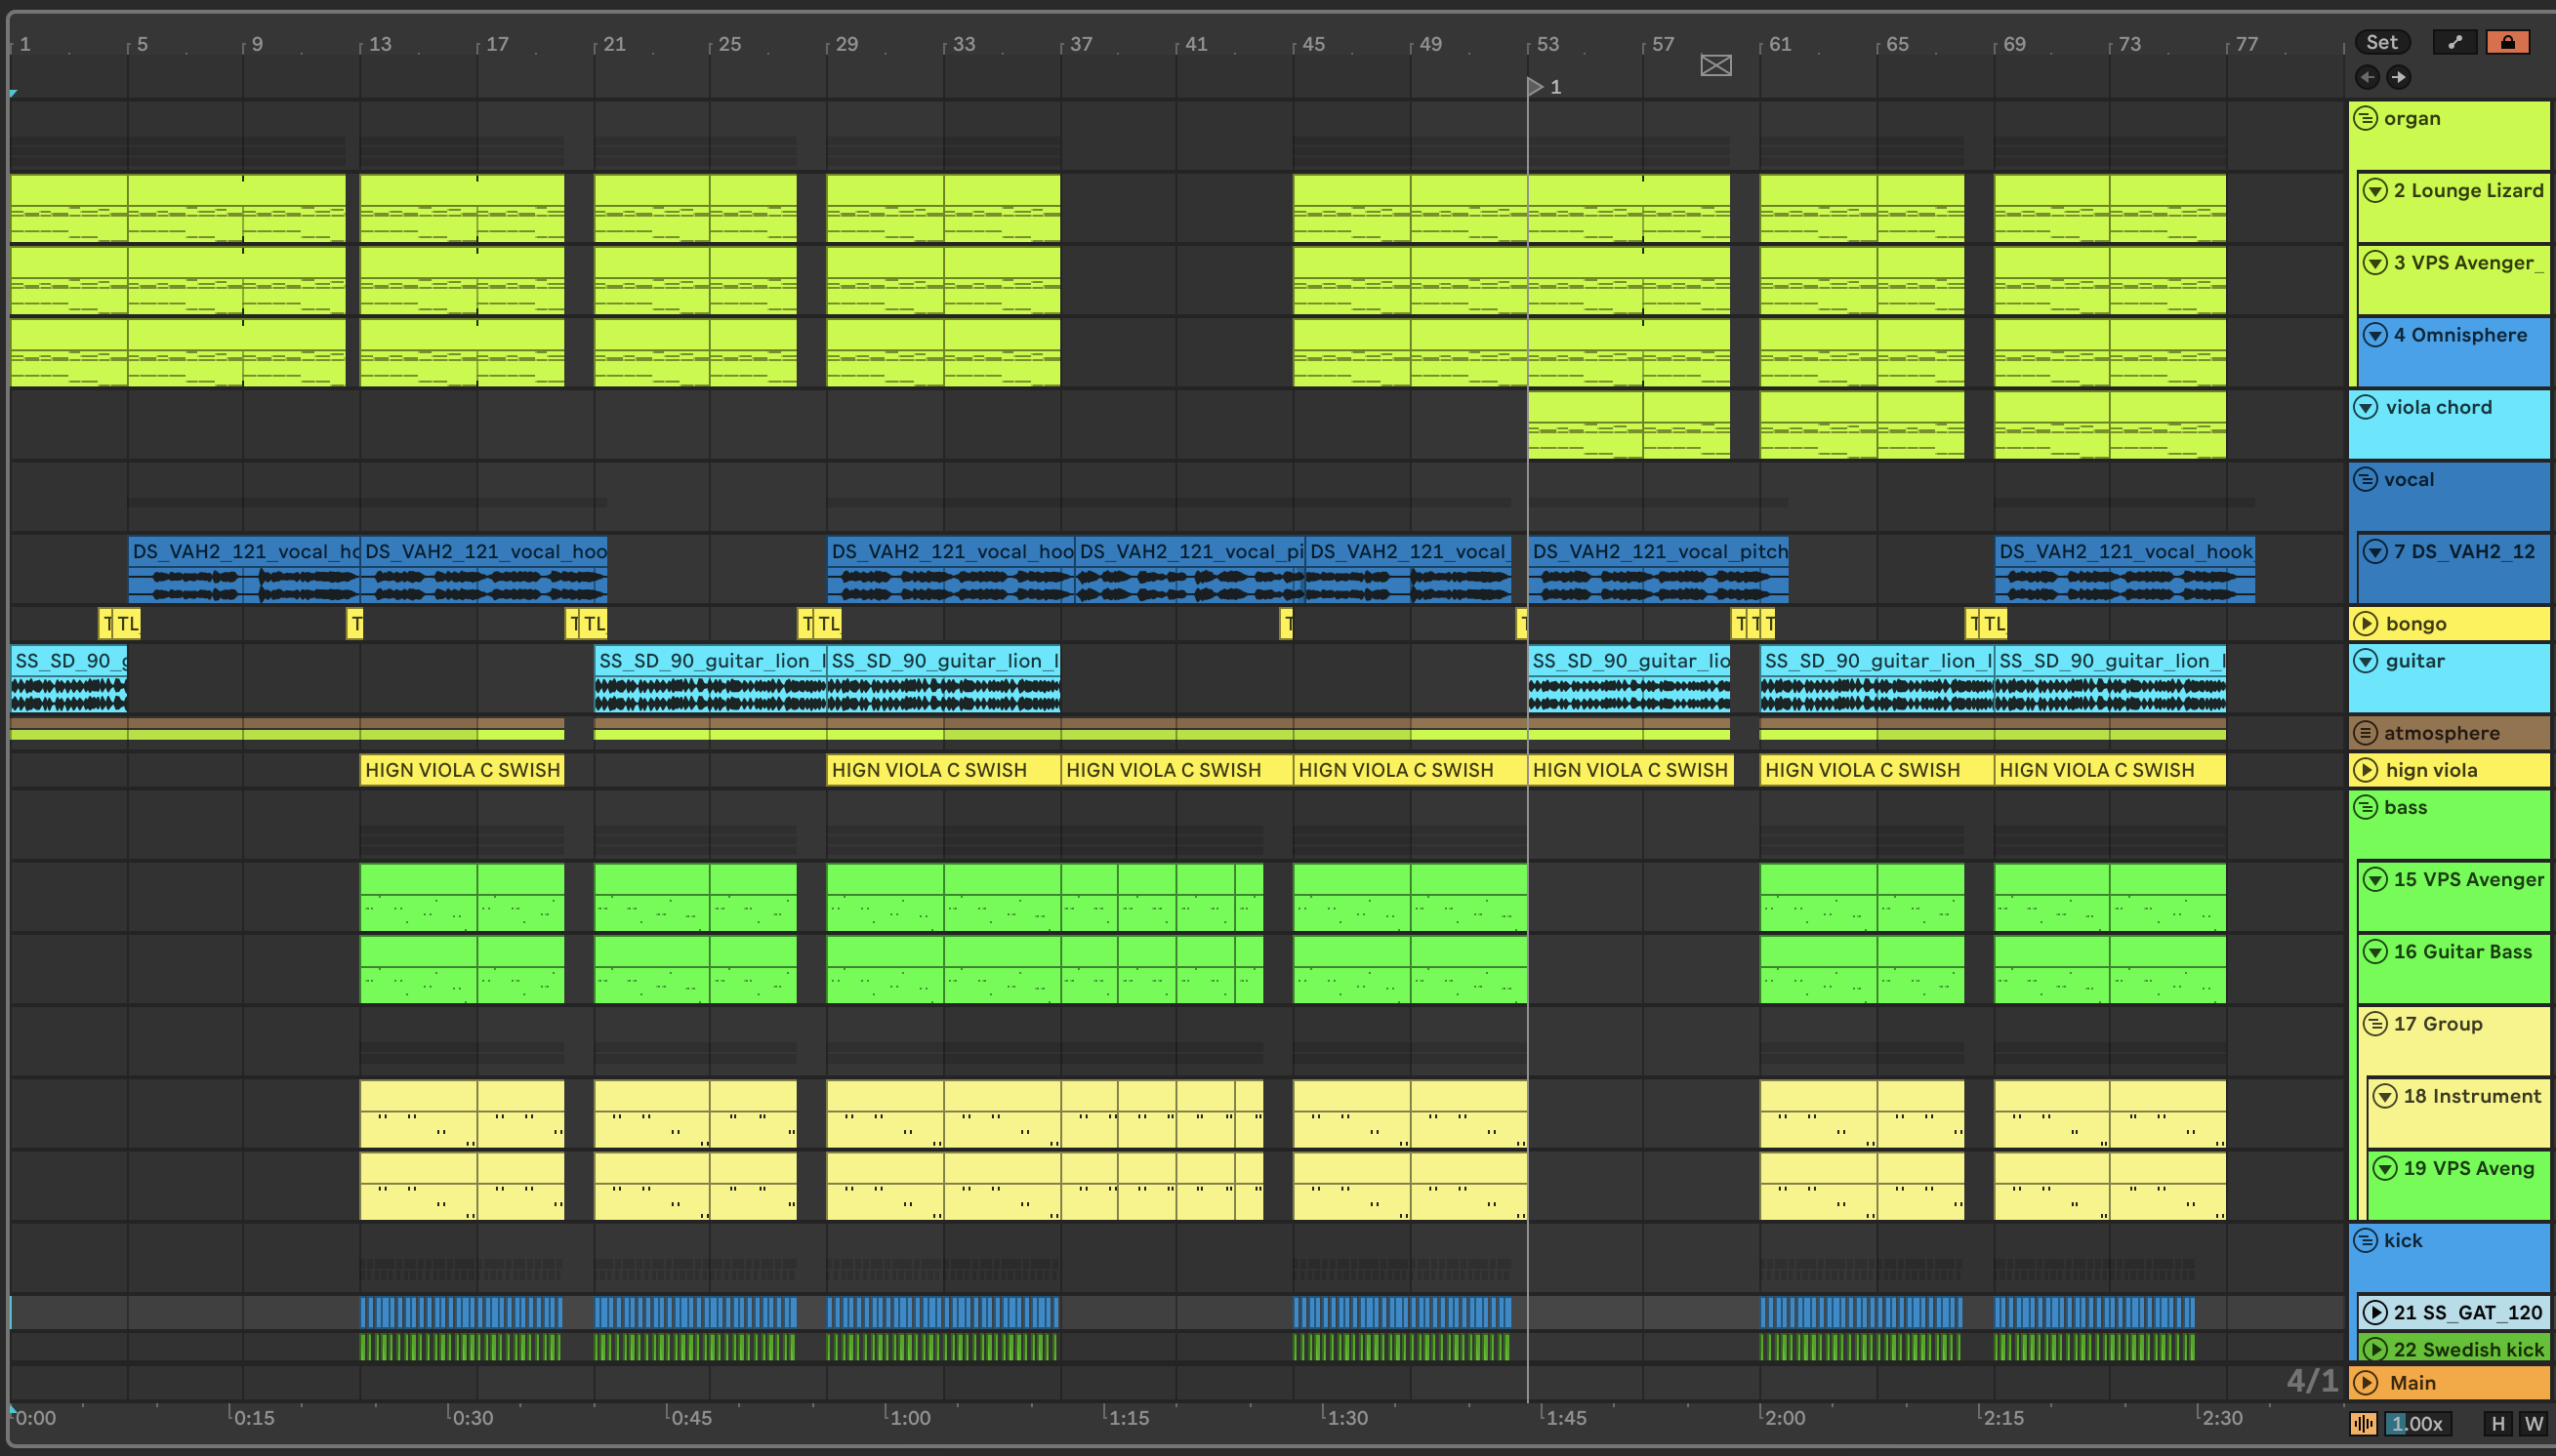Unfold the hign viola track

click(2366, 769)
